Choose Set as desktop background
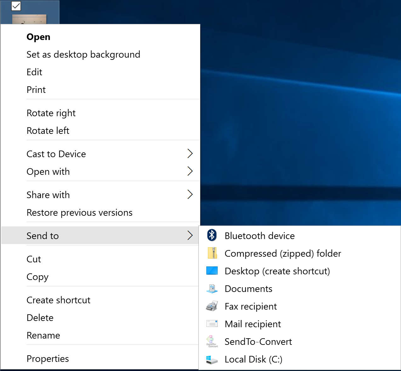Screen dimensions: 401x371 coord(83,54)
